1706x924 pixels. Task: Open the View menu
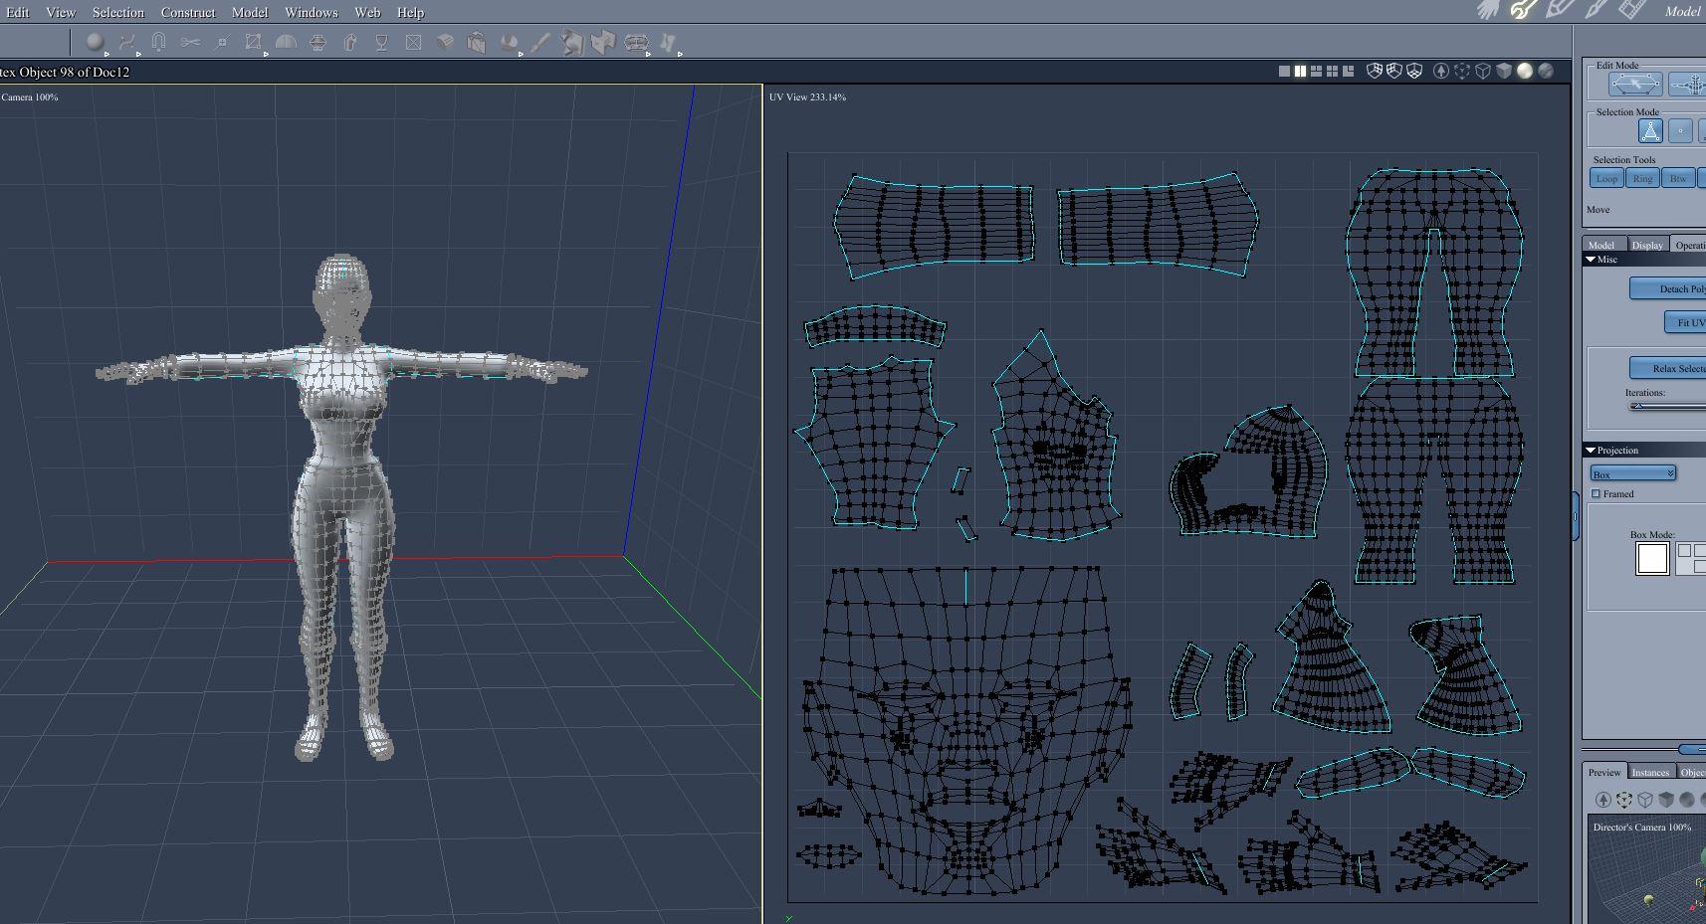point(61,12)
